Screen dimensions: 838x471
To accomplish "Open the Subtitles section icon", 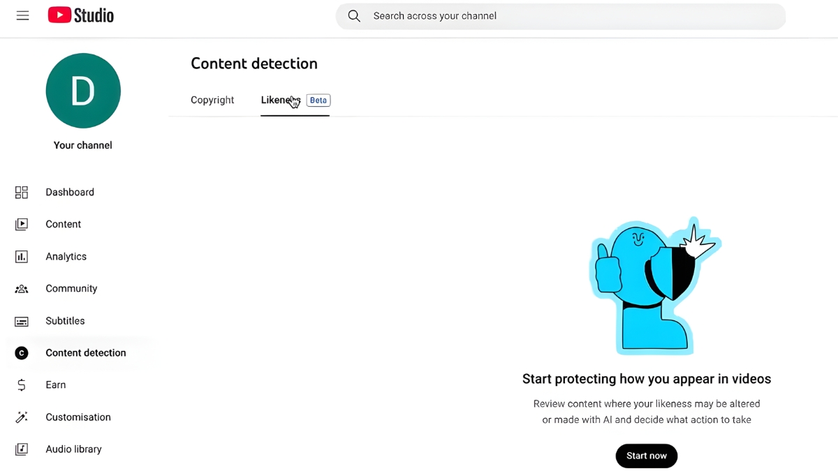I will click(x=21, y=320).
